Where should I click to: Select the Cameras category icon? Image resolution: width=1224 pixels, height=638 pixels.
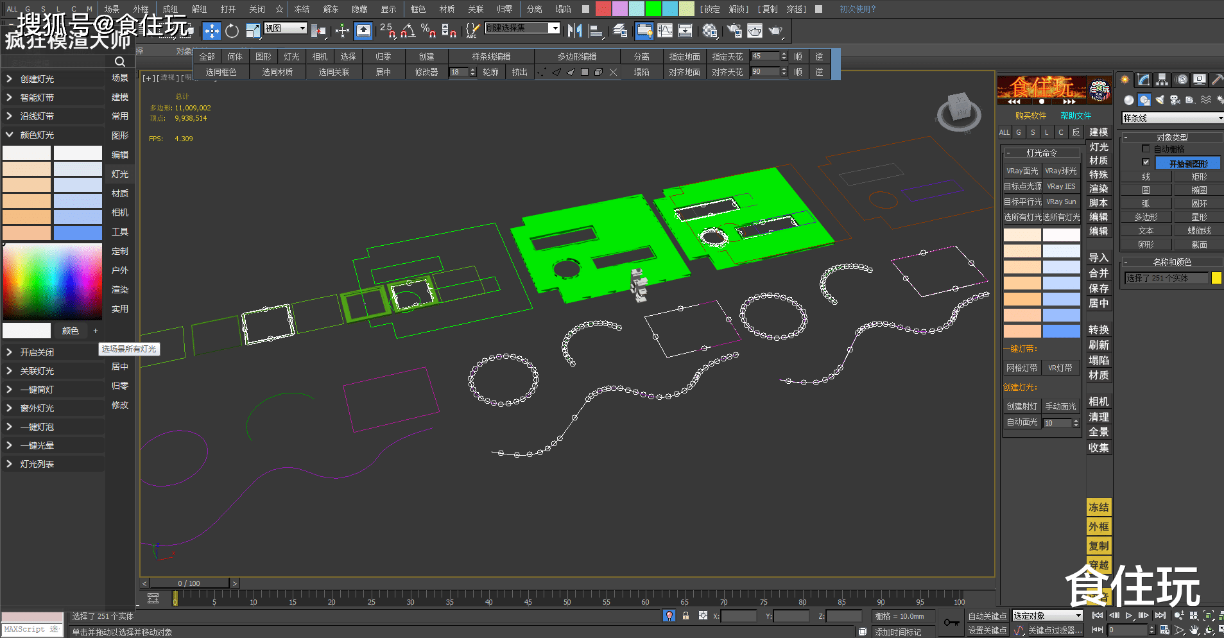(1175, 99)
